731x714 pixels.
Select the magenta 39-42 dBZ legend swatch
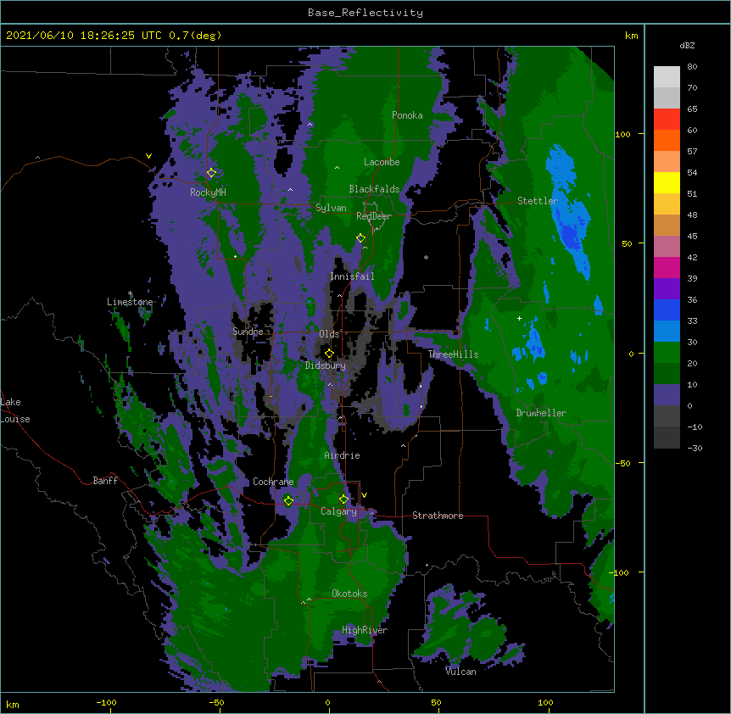coord(667,267)
